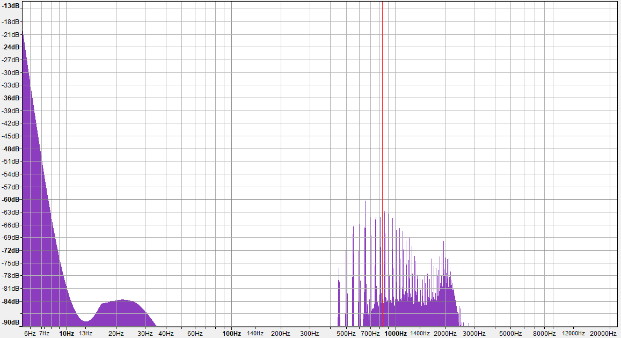Screen dimensions: 621x338
Task: Click the -66dB axis label
Action: [11, 225]
